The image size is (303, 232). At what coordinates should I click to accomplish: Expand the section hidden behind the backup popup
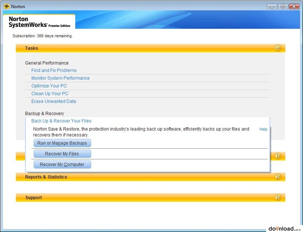[278, 156]
